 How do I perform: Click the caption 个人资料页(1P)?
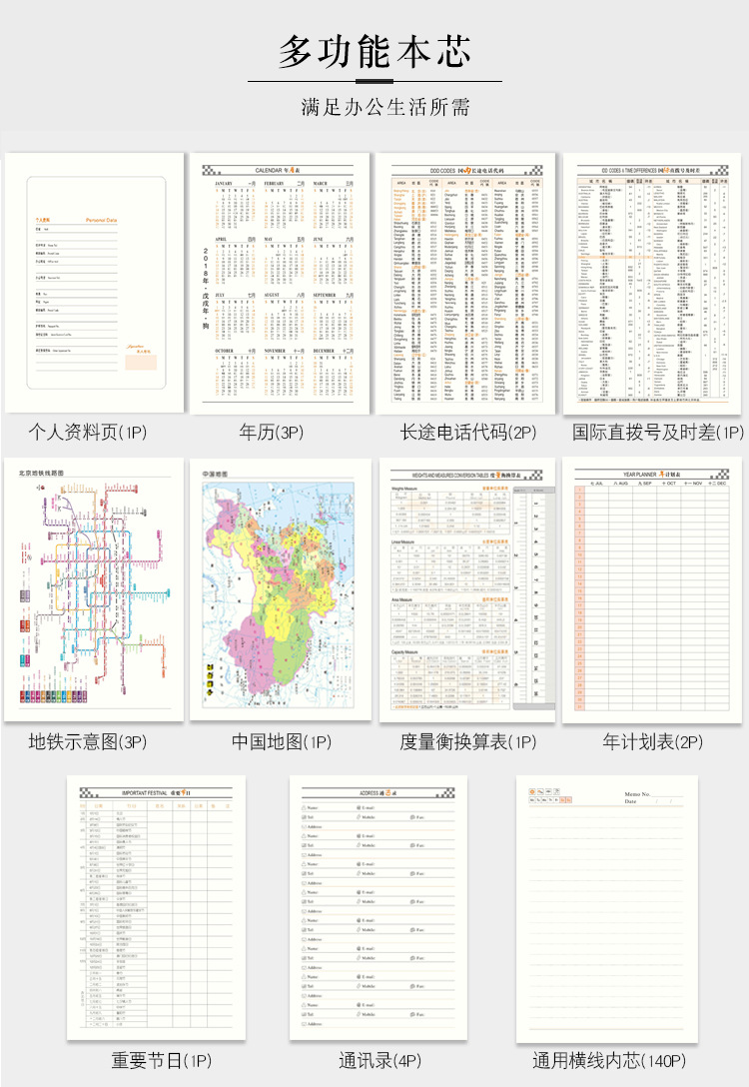click(87, 432)
